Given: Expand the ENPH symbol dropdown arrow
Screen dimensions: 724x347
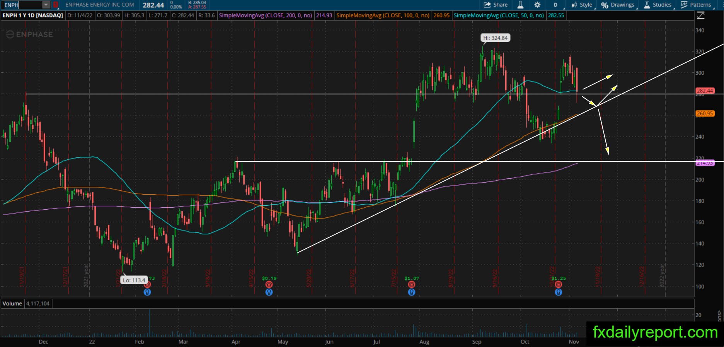Looking at the screenshot, I should coord(46,5).
